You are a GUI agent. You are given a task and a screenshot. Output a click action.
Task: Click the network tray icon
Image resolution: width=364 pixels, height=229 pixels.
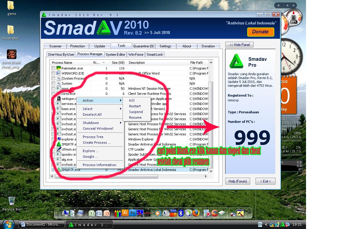point(272,225)
